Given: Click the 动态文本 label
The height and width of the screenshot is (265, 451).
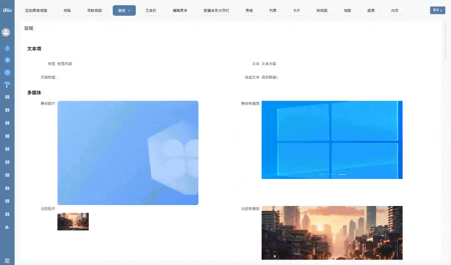Looking at the screenshot, I should [252, 78].
